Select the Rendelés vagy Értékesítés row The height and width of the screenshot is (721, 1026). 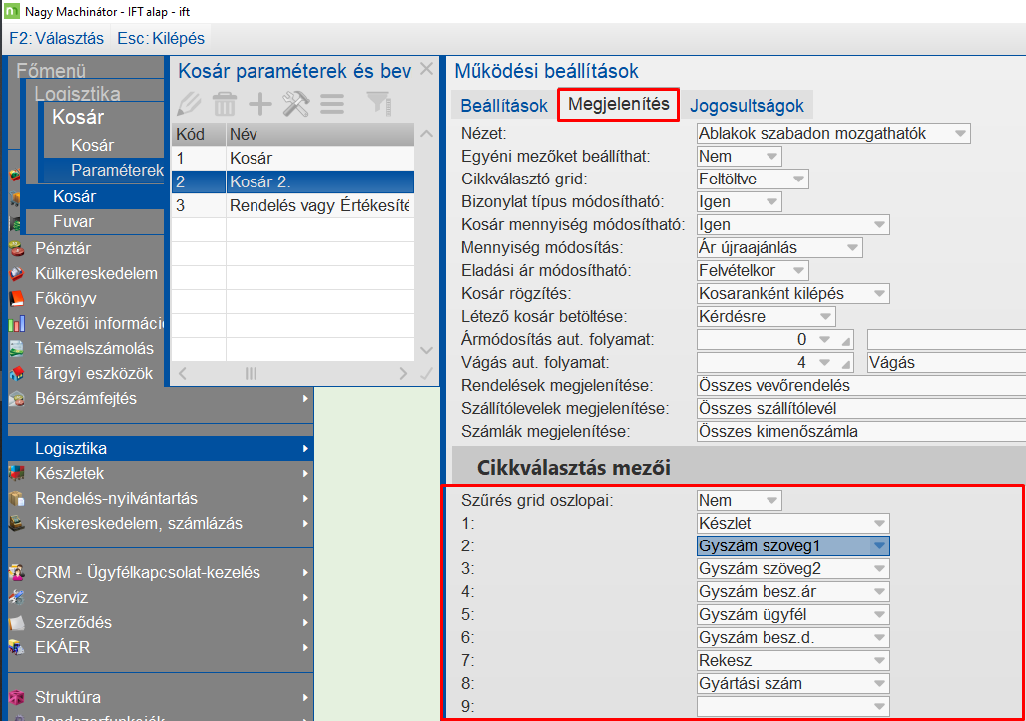(x=292, y=205)
